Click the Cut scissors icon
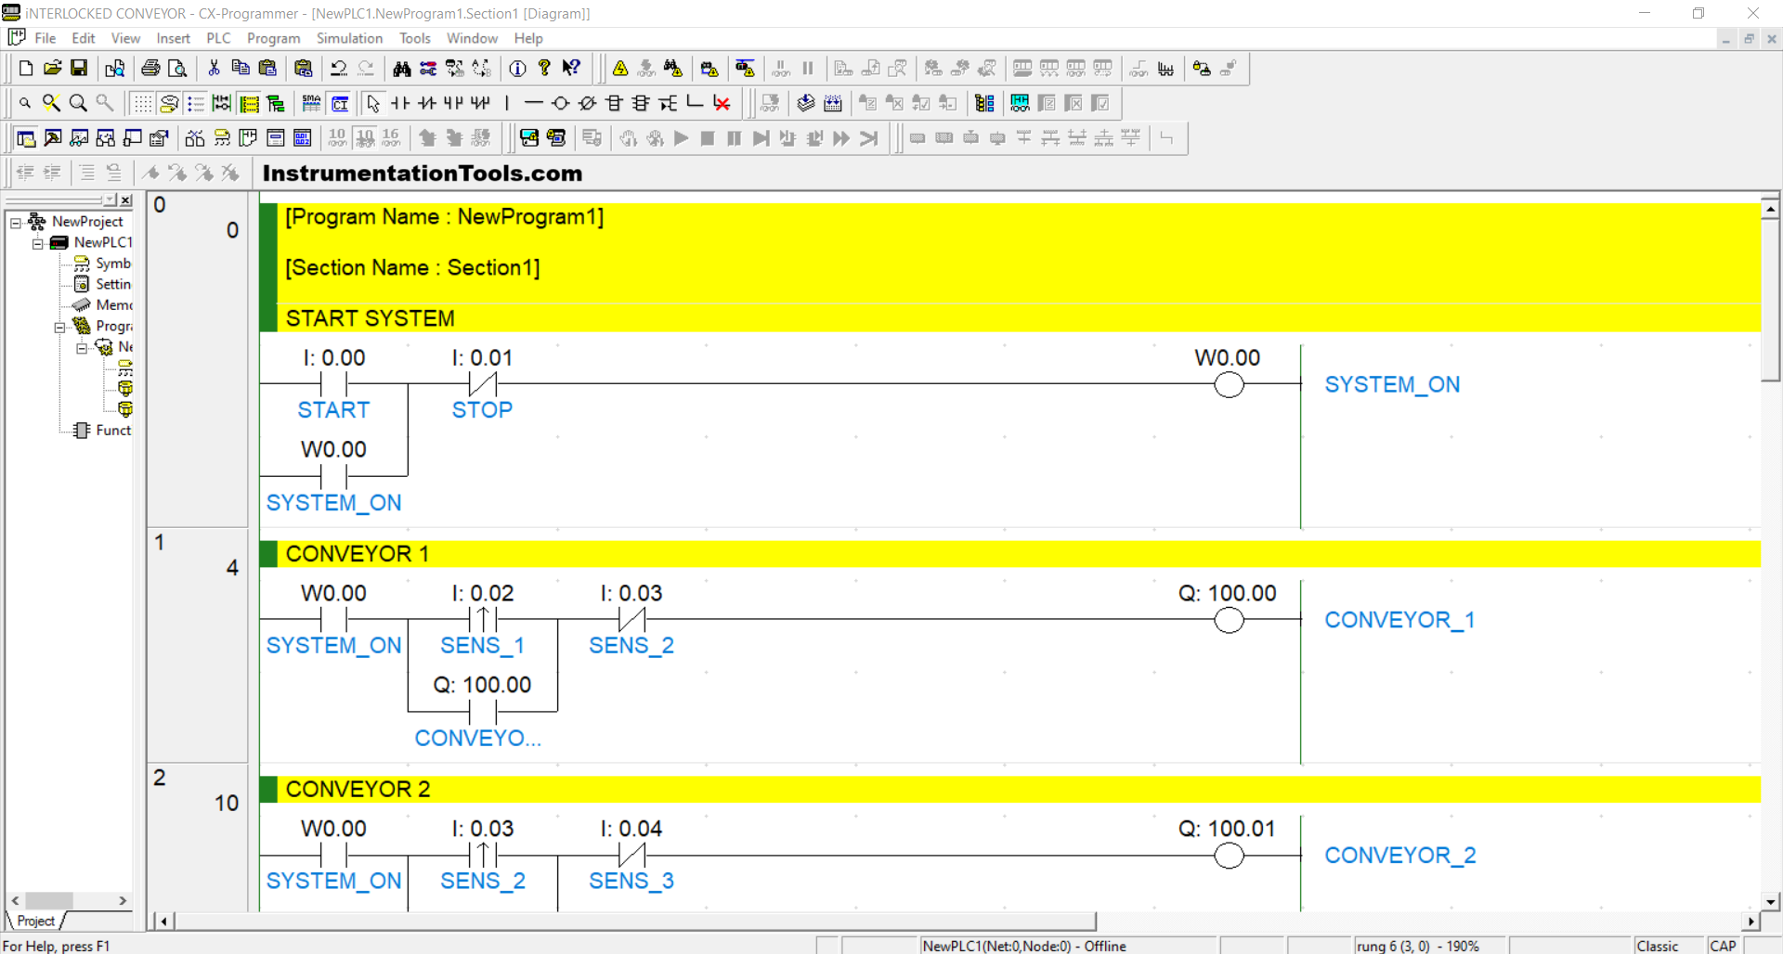Screen dimensions: 1783x954 pyautogui.click(x=214, y=68)
